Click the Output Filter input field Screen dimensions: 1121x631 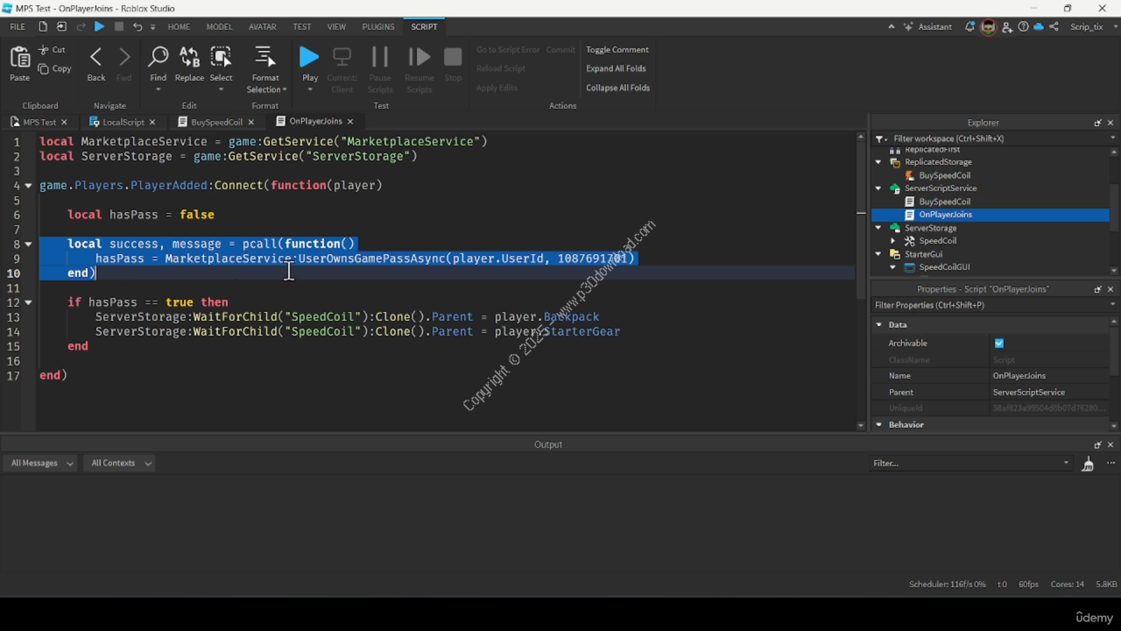tap(970, 463)
